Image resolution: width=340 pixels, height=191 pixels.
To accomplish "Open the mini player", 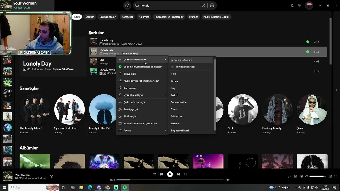I will coord(330,176).
